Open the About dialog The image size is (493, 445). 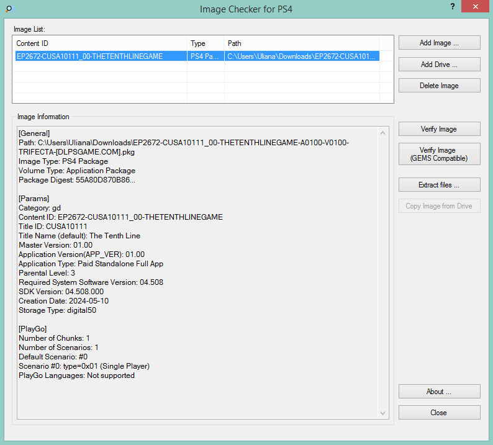click(439, 392)
